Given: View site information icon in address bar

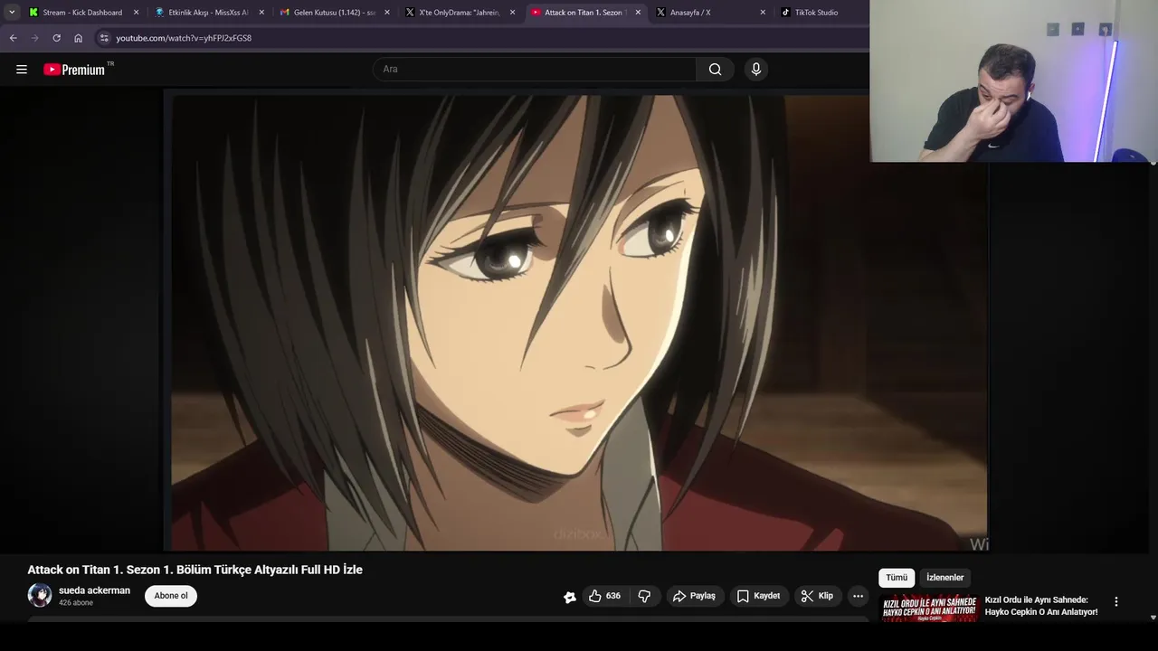Looking at the screenshot, I should coord(104,38).
